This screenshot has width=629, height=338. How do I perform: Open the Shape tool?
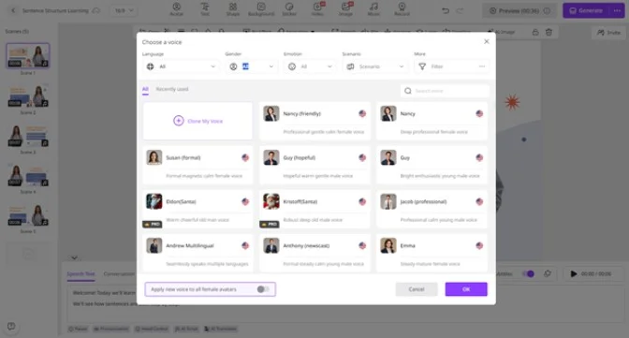(233, 8)
